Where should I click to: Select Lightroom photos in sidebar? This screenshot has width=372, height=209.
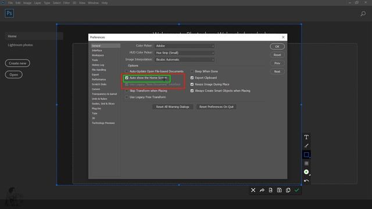click(20, 45)
